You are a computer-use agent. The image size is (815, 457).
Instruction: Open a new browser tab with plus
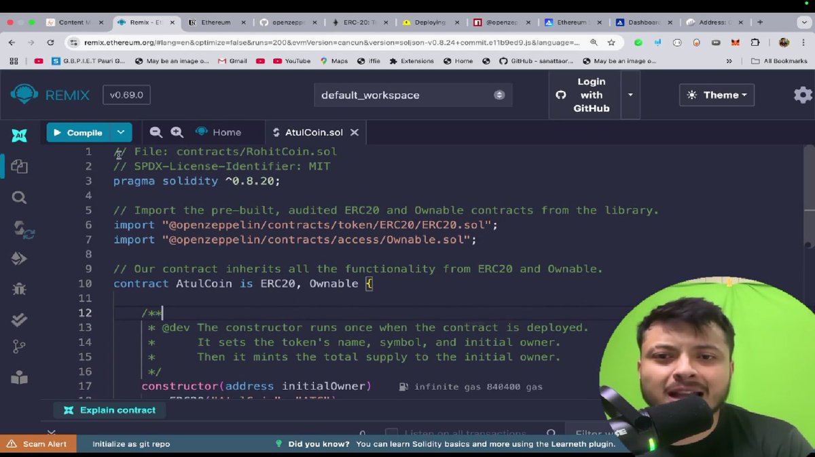tap(760, 22)
